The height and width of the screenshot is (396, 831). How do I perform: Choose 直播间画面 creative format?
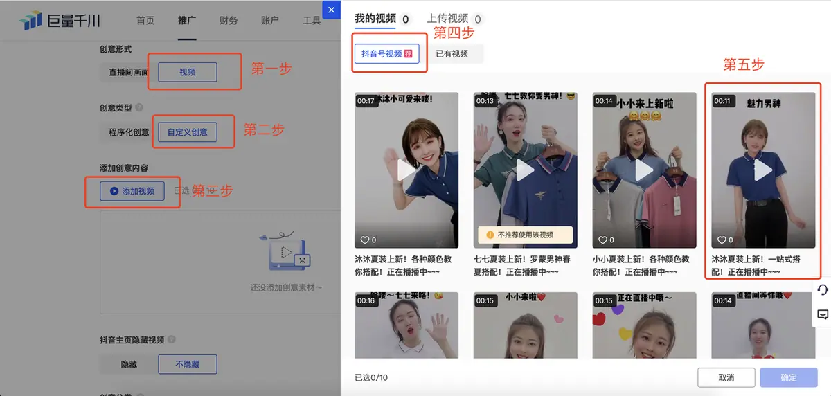tap(128, 72)
